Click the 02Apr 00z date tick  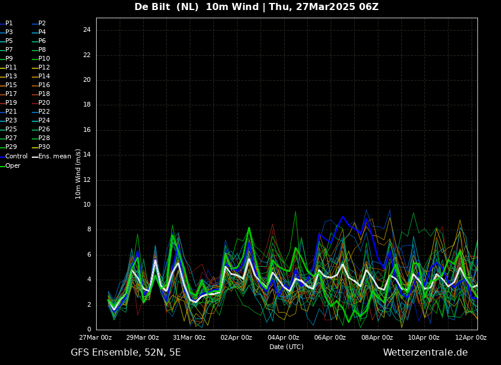[236, 337]
